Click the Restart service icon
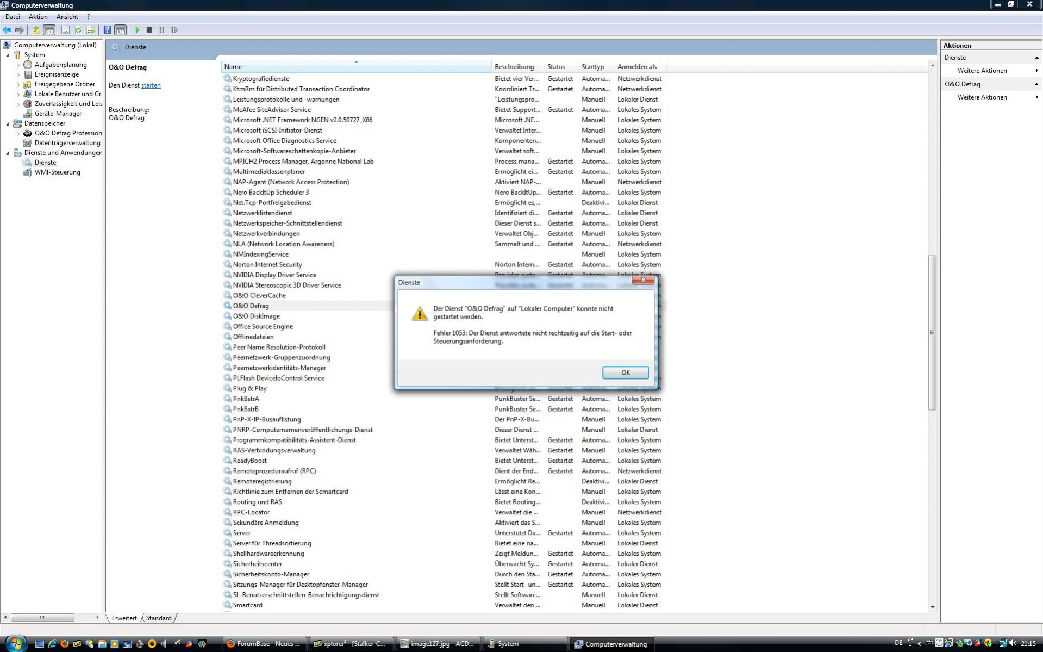The width and height of the screenshot is (1043, 652). pos(174,30)
